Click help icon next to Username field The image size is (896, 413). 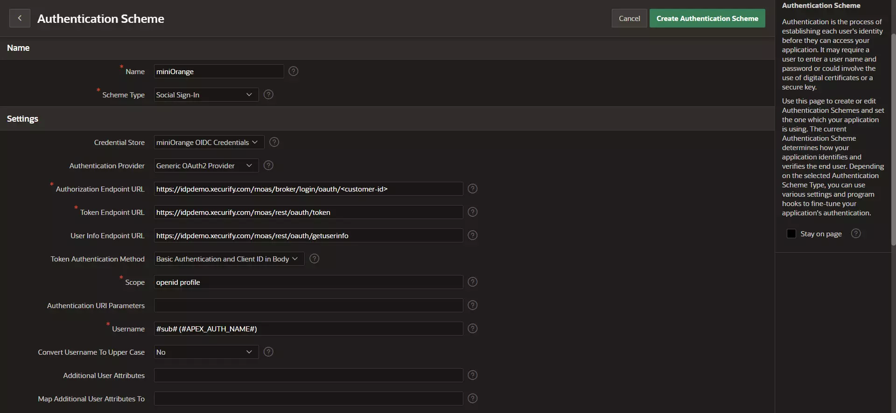(x=472, y=329)
